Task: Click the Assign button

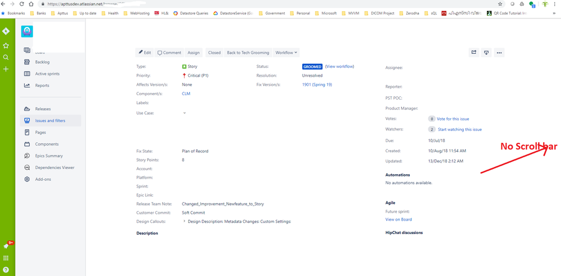Action: [x=194, y=53]
